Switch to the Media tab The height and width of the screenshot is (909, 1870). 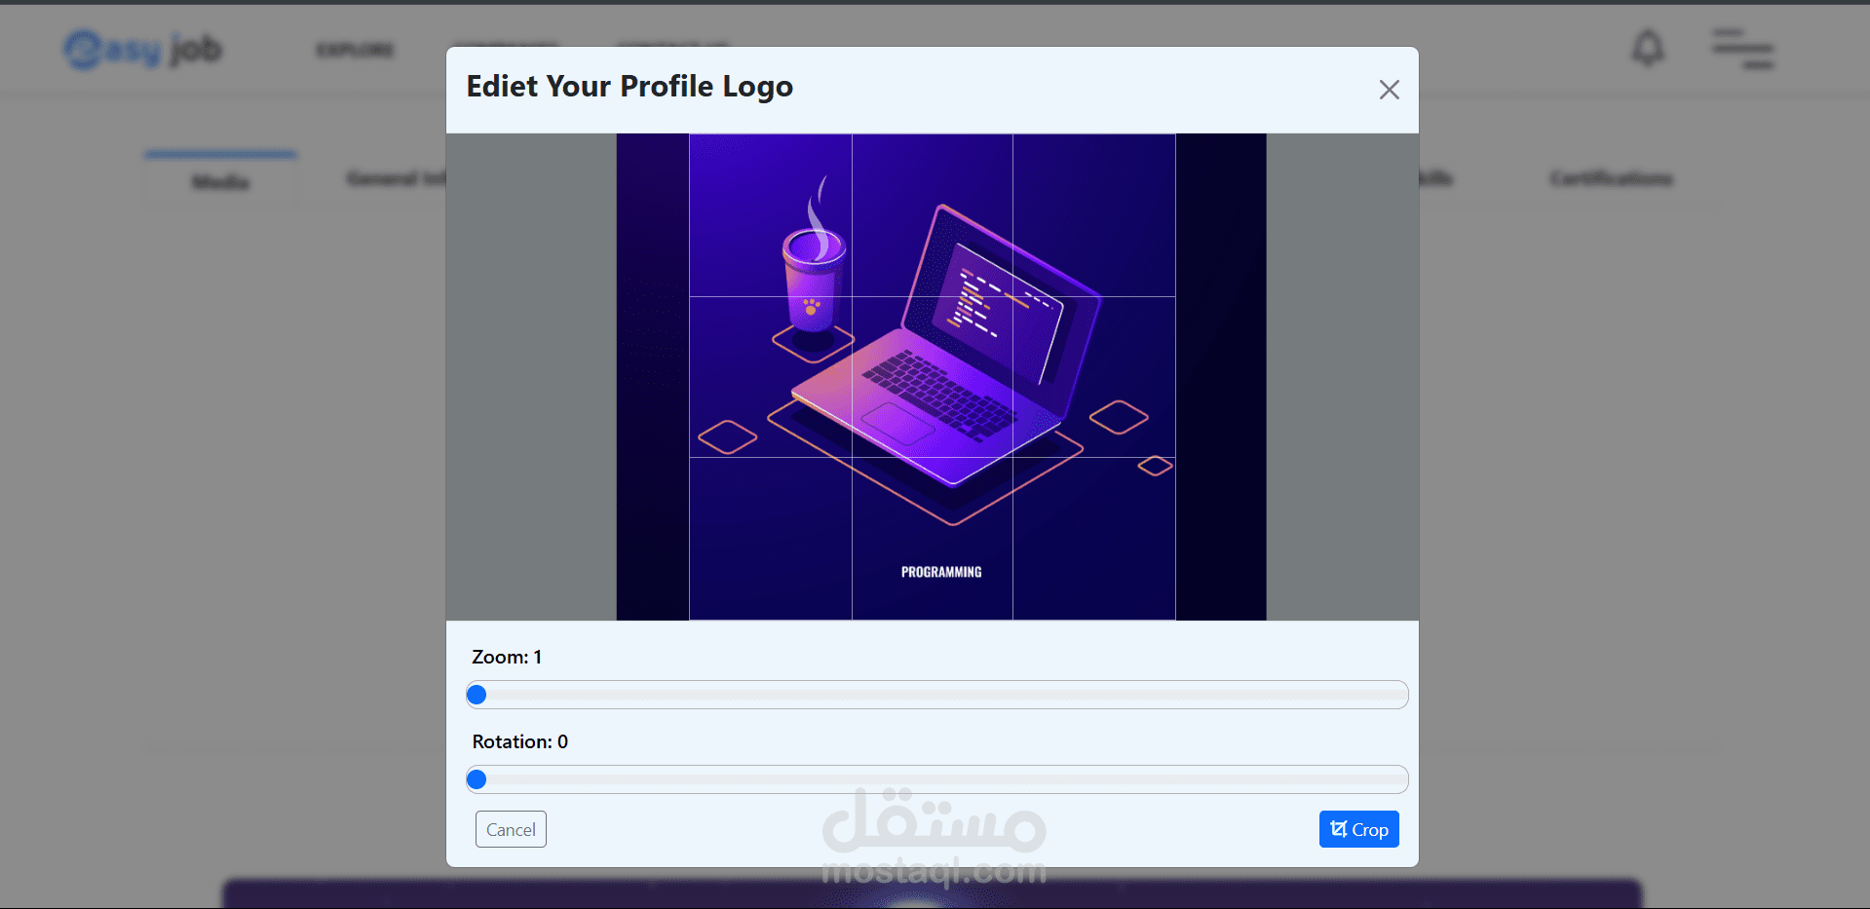[221, 181]
